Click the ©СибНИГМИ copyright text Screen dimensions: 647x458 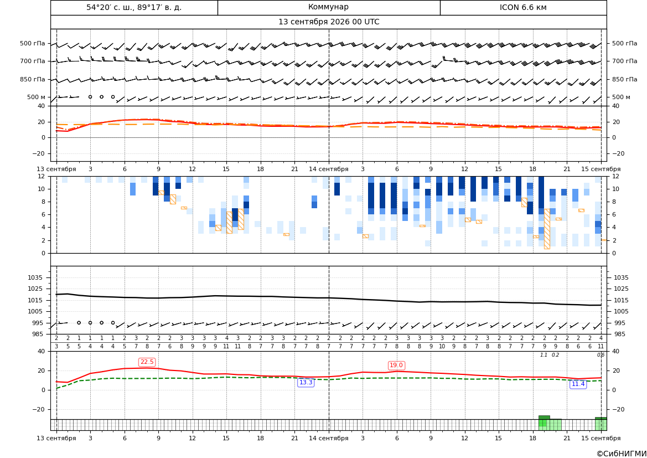[621, 454]
